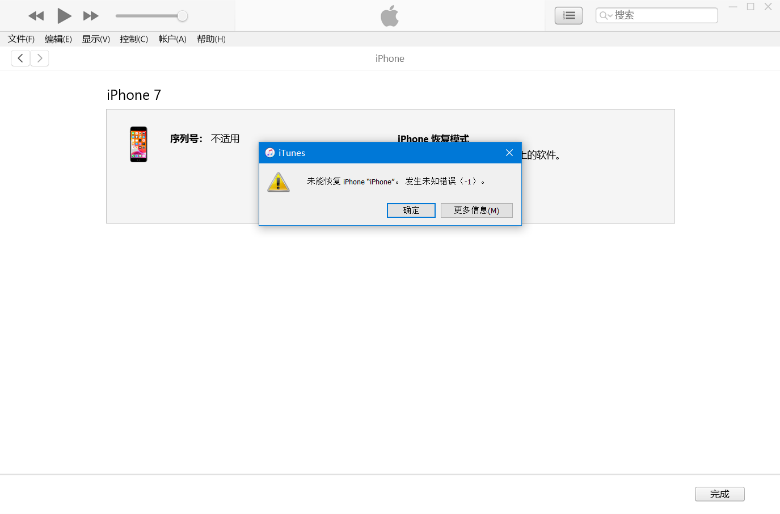Click the search magnifier dropdown arrow
The width and height of the screenshot is (780, 514).
(x=606, y=16)
